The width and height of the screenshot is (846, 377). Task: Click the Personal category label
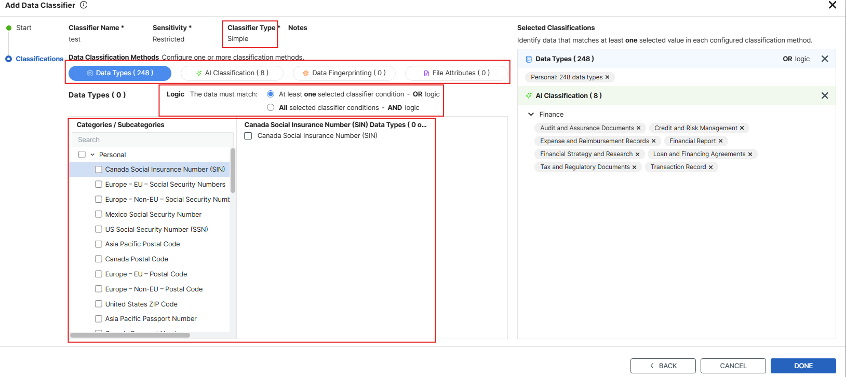coord(113,155)
